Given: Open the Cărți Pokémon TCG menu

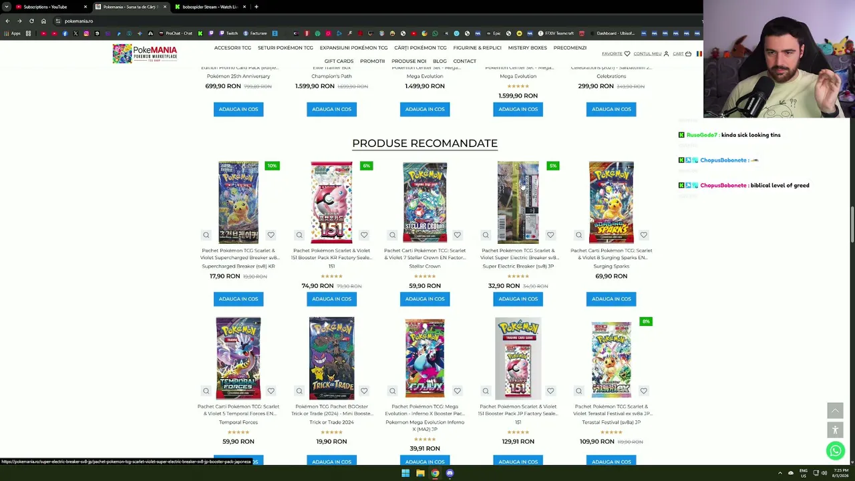Looking at the screenshot, I should (420, 48).
